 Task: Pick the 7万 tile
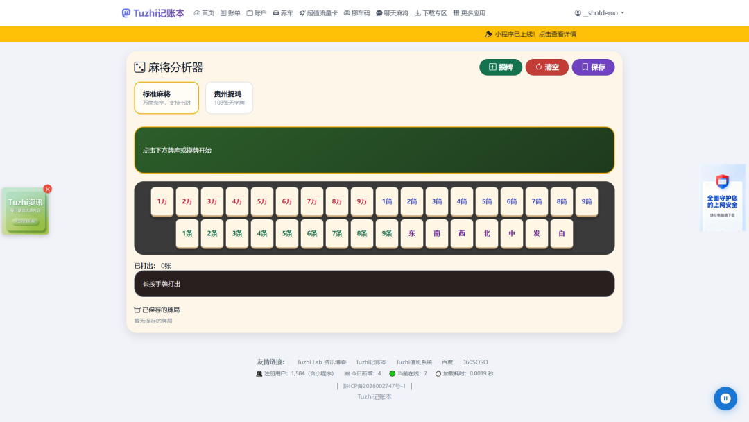coord(312,202)
